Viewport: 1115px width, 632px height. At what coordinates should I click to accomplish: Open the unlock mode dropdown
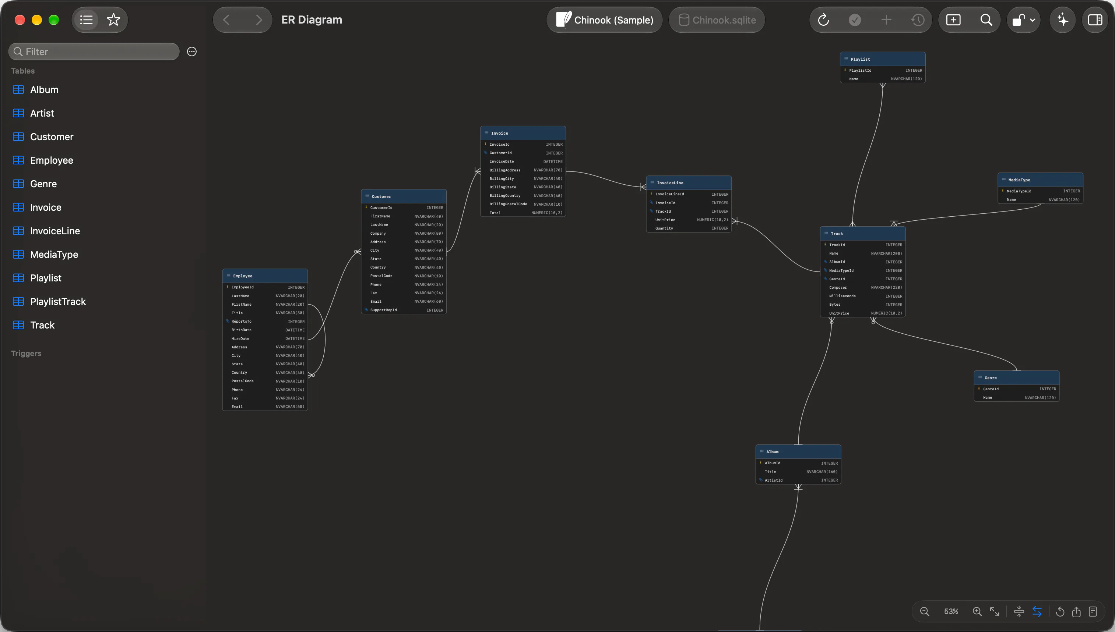[1024, 20]
